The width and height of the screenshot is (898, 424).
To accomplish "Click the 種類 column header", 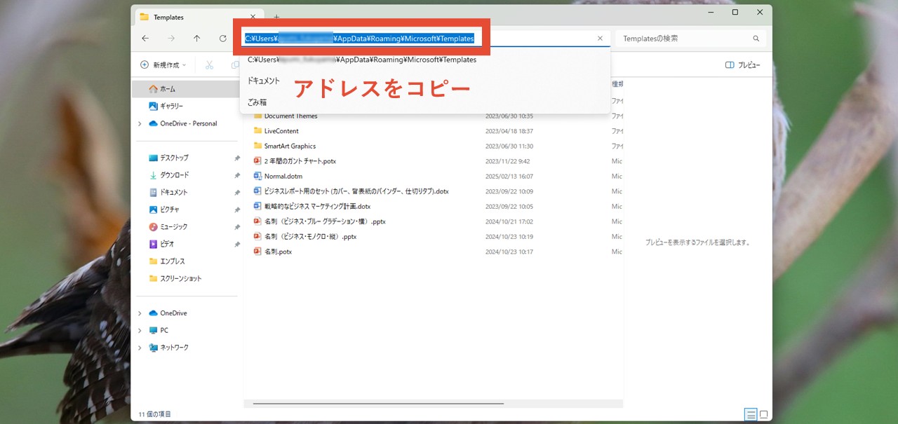I will (x=617, y=84).
